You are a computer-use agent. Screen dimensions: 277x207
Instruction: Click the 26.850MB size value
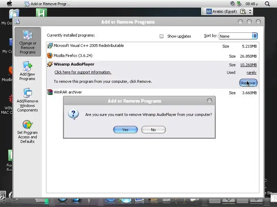point(248,56)
